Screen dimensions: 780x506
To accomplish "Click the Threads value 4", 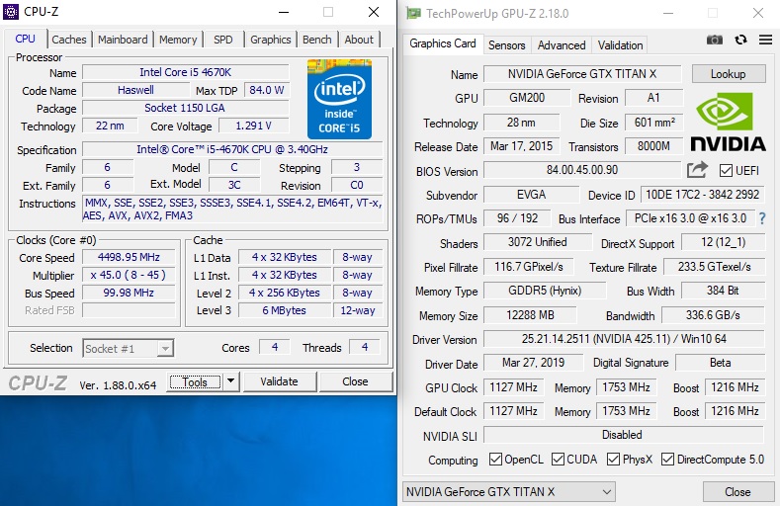I will coord(365,347).
